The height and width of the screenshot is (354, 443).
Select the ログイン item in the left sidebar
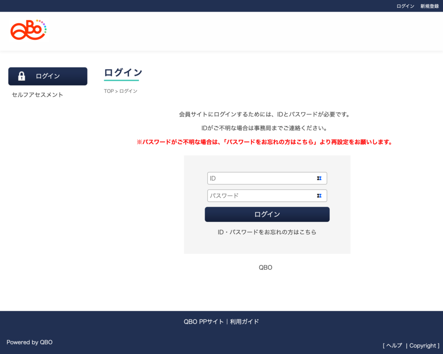click(x=48, y=77)
